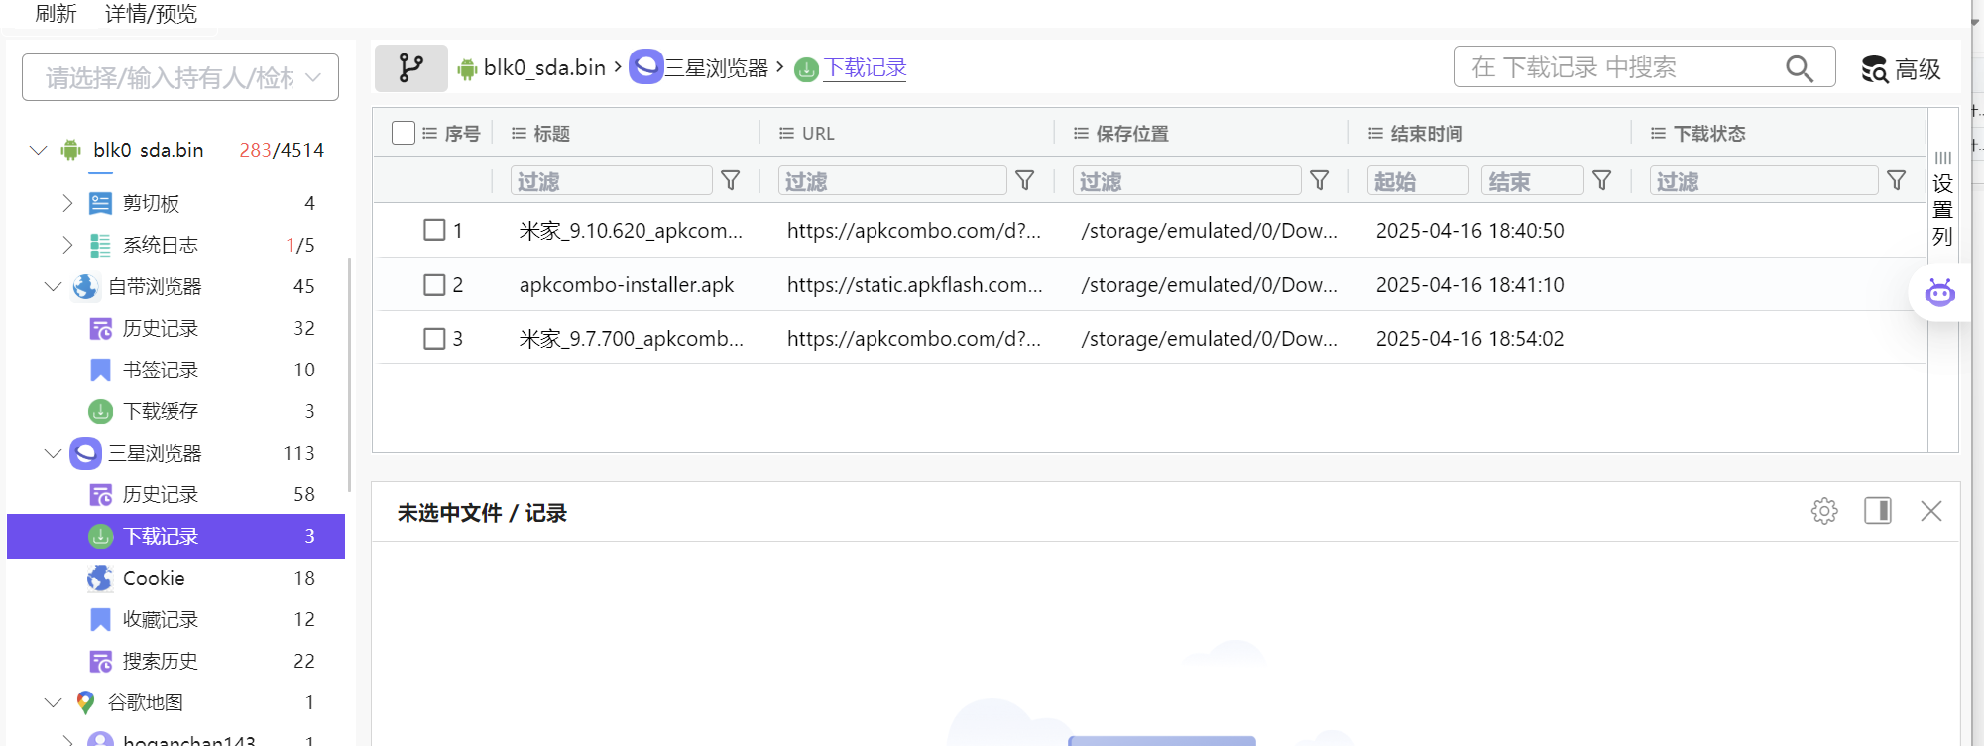
Task: Click the apkcombo-installer.apk title cell
Action: [x=627, y=285]
